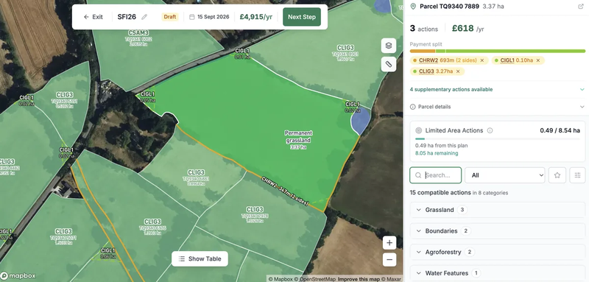The width and height of the screenshot is (589, 282).
Task: Open the map layers icon button
Action: pos(389,46)
